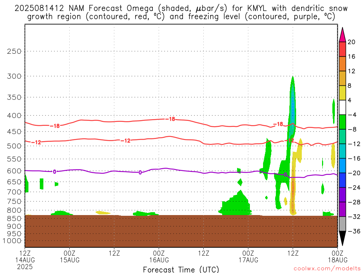The width and height of the screenshot is (364, 273).
Task: Select the 950 pressure level label
Action: [x=14, y=234]
